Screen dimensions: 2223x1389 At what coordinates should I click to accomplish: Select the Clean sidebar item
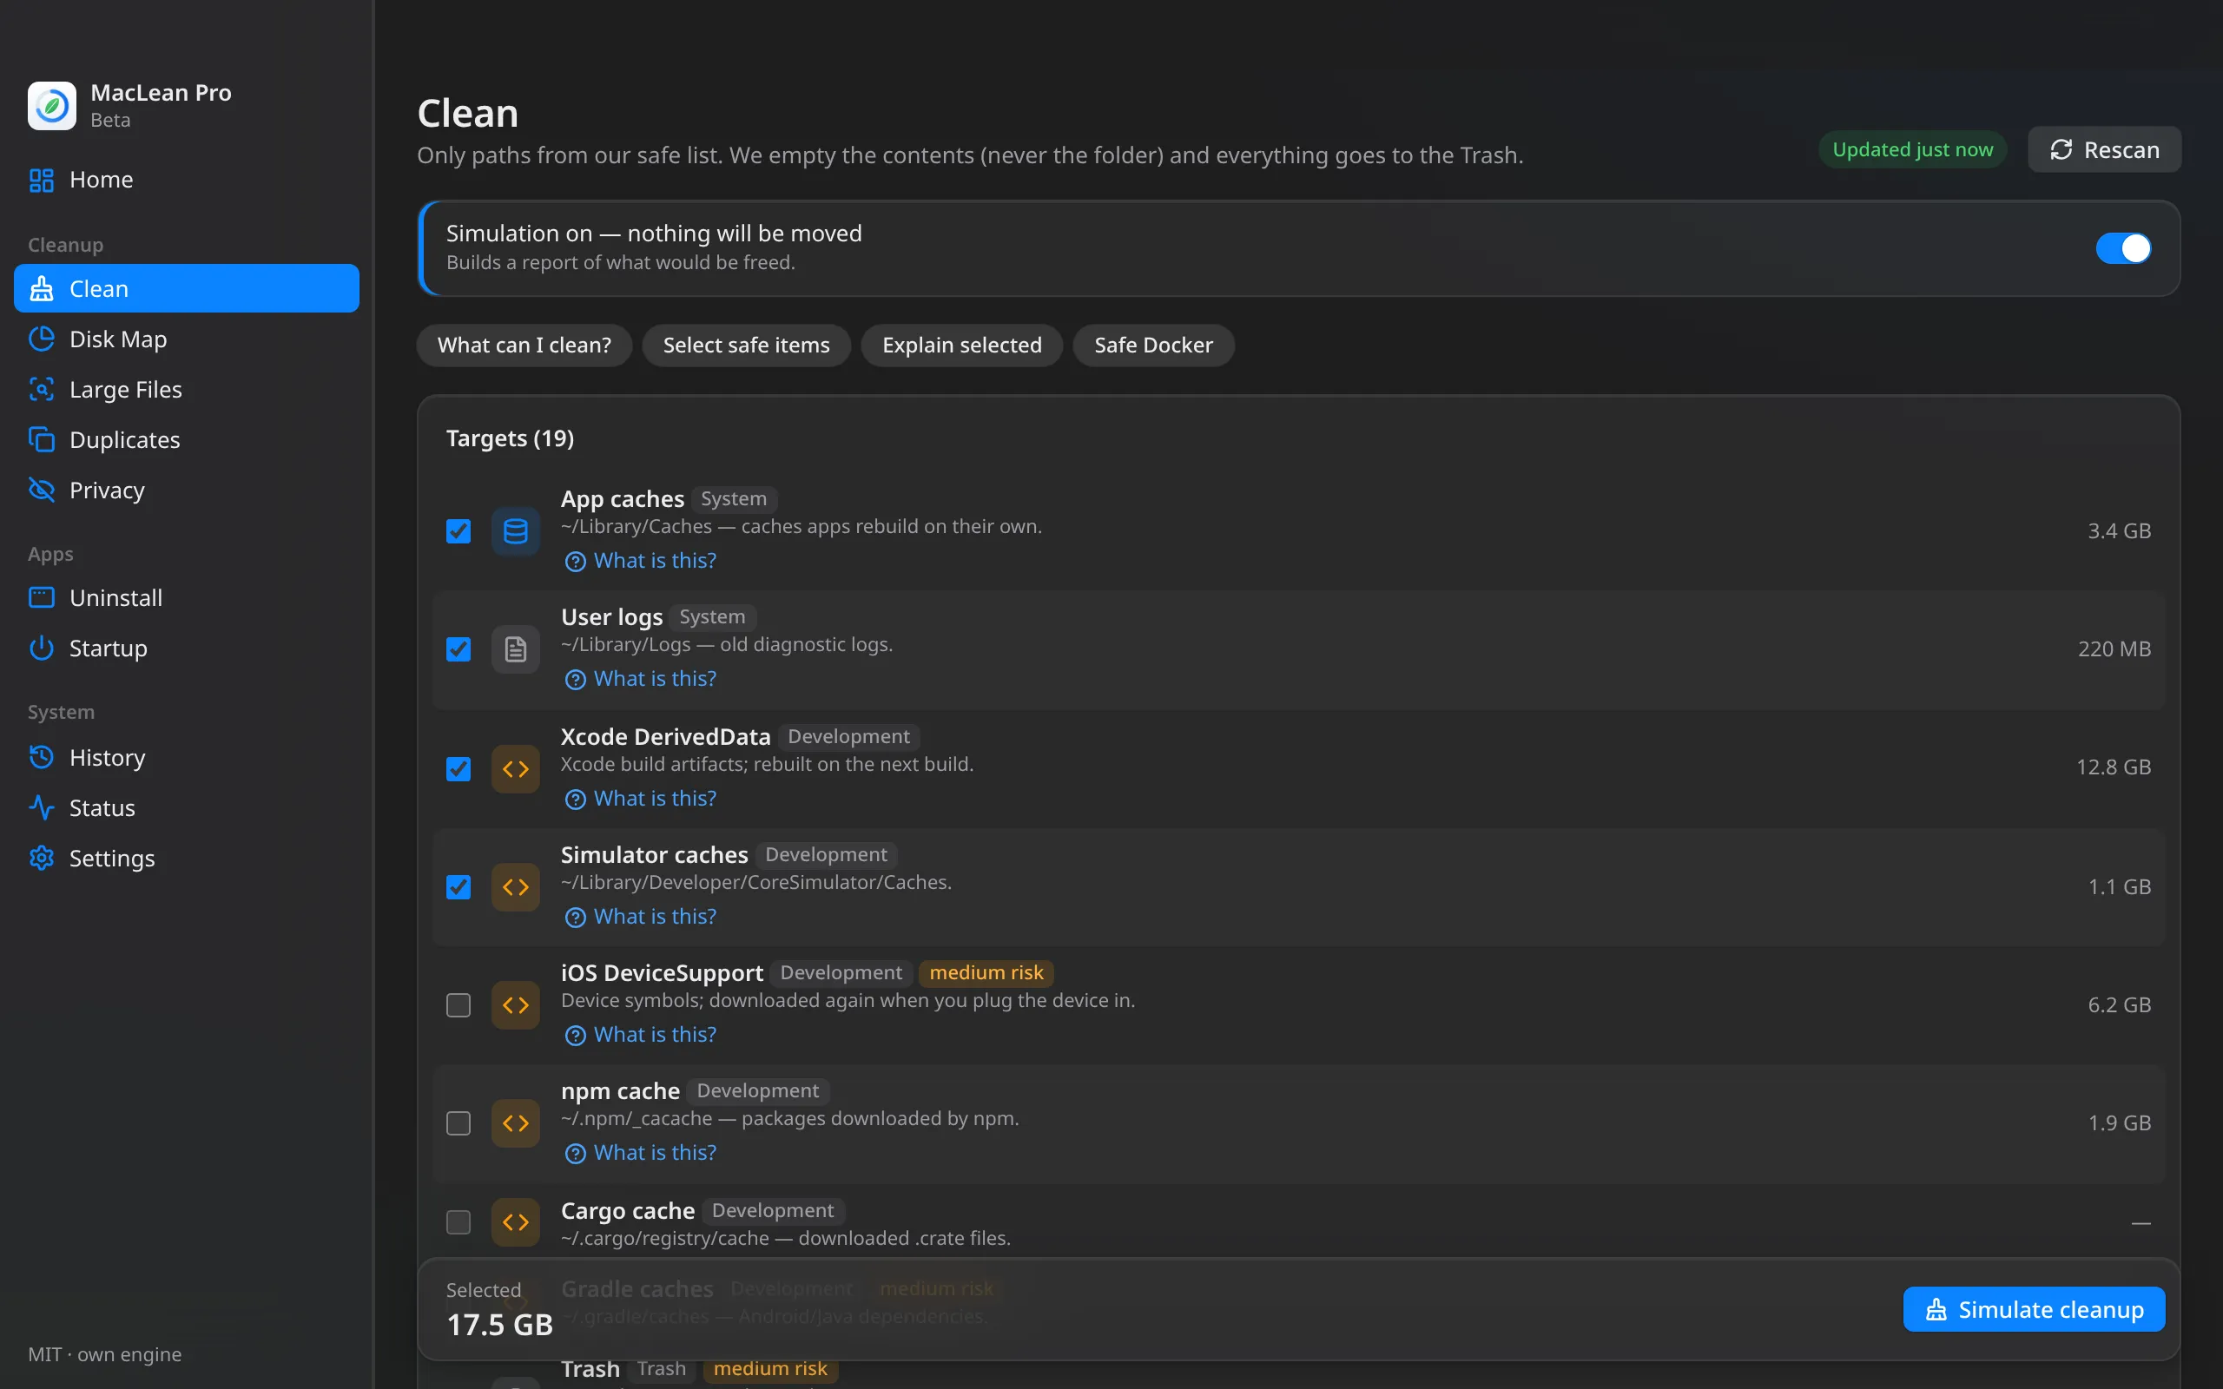coord(187,288)
